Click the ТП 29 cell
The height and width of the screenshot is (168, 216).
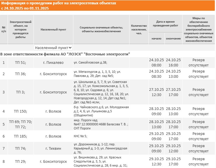coord(21,161)
